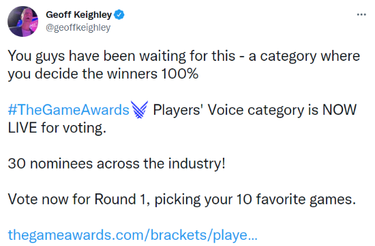Viewport: 375px width, 246px height.
Task: Visit the thegameawards.com brackets link
Action: (x=133, y=235)
